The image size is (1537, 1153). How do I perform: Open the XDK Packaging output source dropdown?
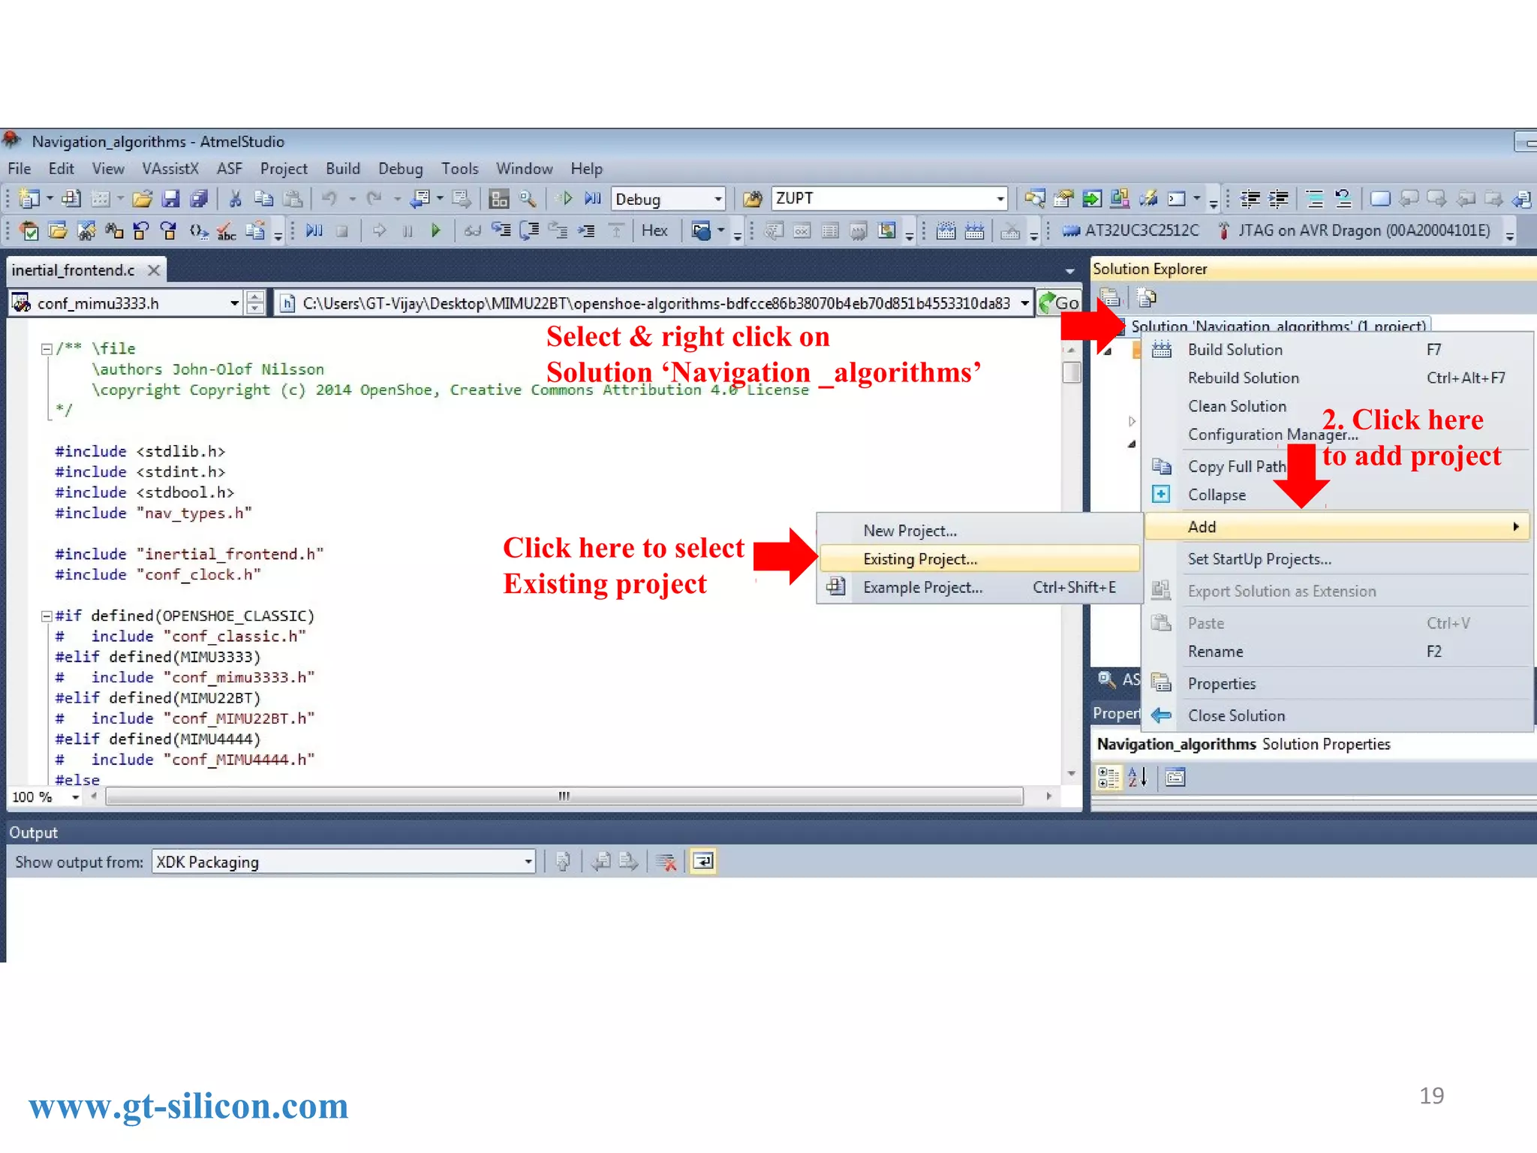528,862
